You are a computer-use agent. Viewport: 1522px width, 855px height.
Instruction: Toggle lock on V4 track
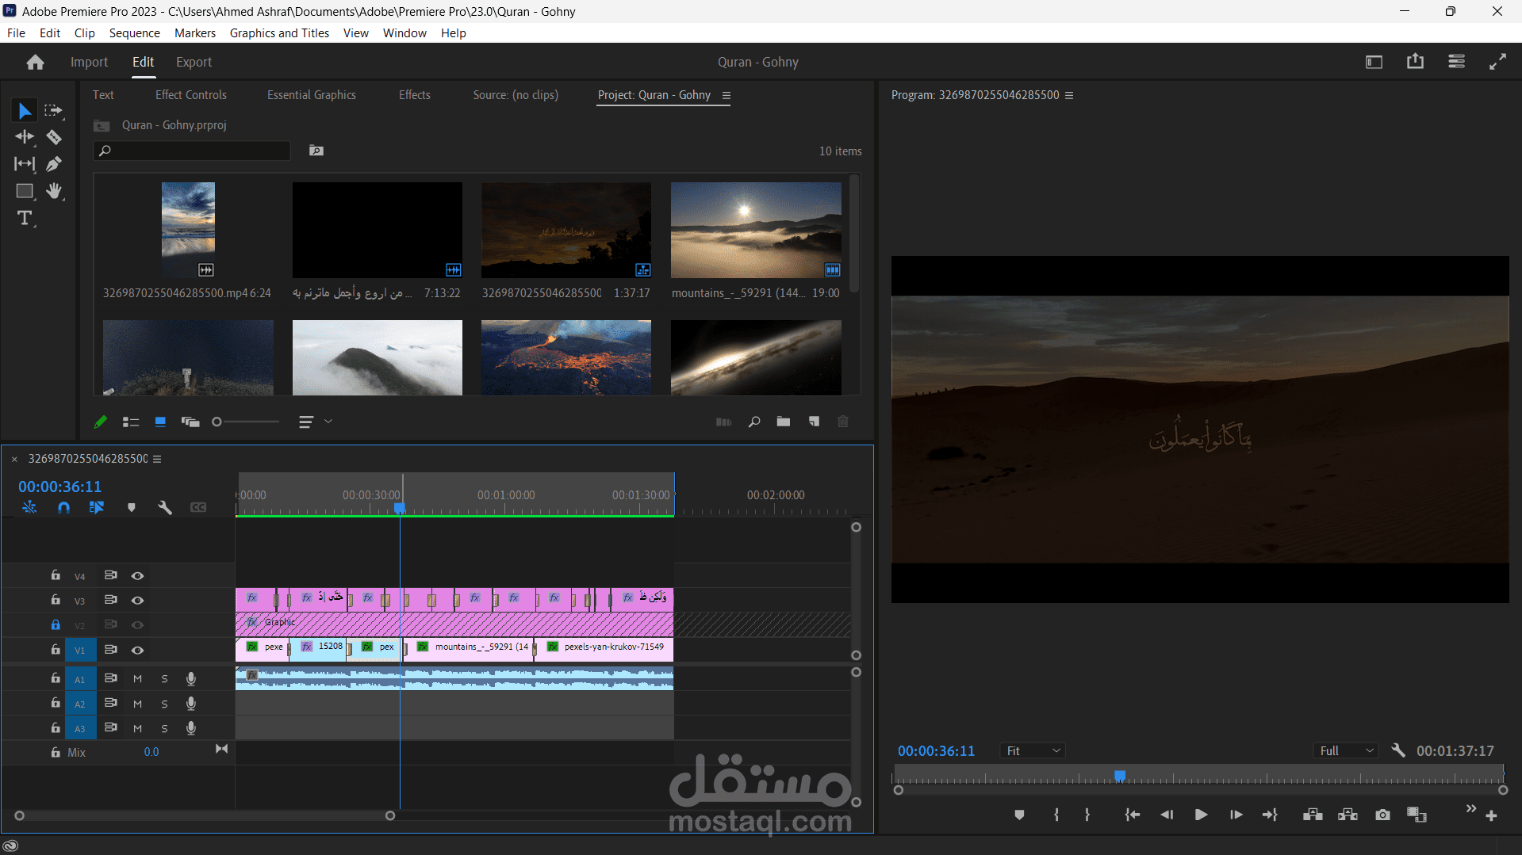(56, 575)
